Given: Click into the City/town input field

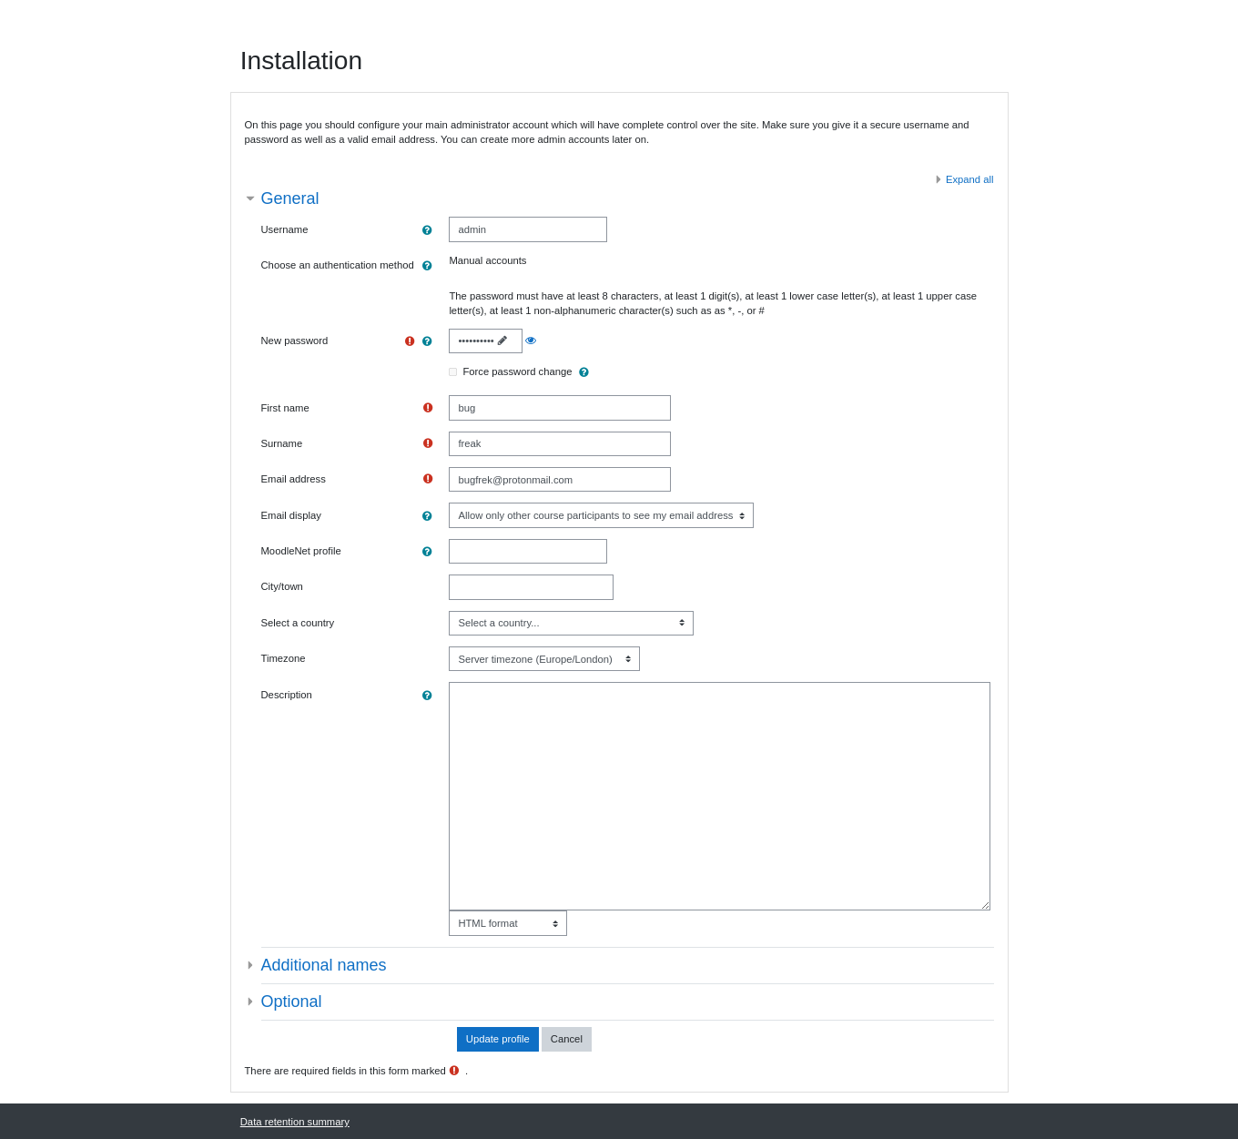Looking at the screenshot, I should click(x=531, y=587).
